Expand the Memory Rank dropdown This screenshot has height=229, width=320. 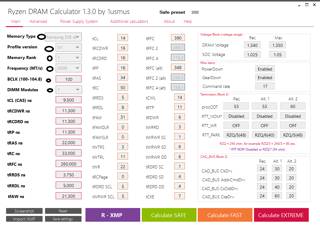pos(68,58)
